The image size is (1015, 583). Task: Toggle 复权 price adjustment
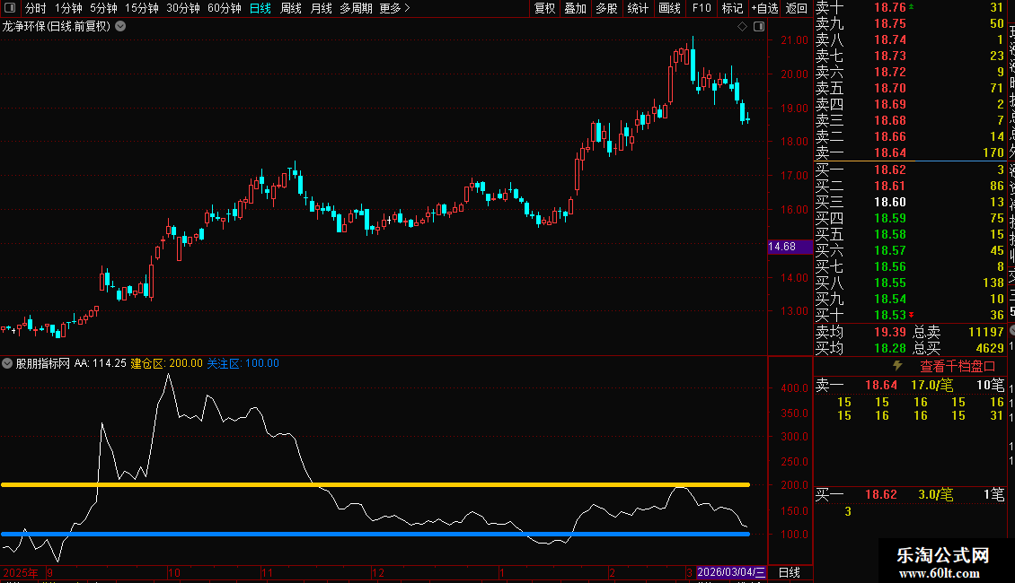[545, 8]
